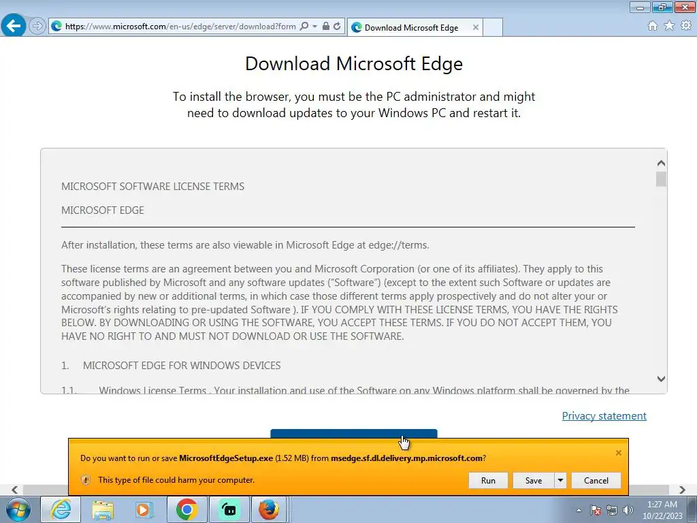Viewport: 697px width, 523px height.
Task: Go to the Home page icon
Action: tap(653, 26)
